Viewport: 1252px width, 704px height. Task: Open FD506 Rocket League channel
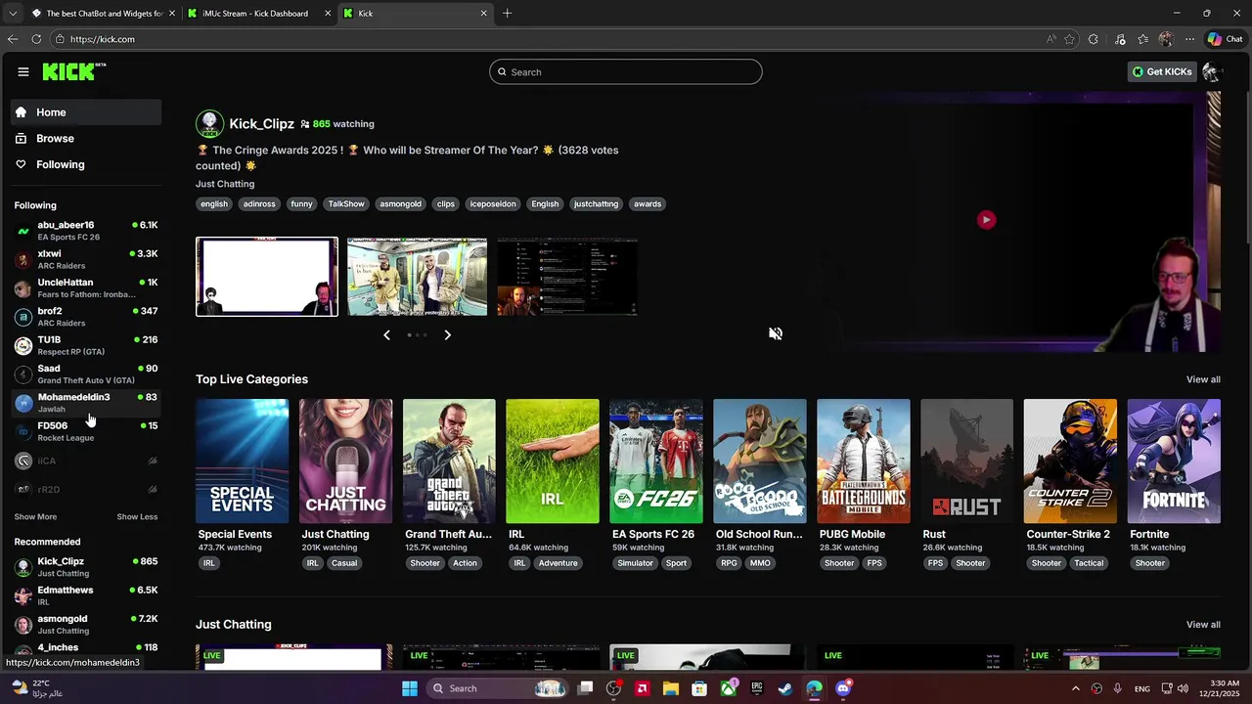pyautogui.click(x=86, y=431)
